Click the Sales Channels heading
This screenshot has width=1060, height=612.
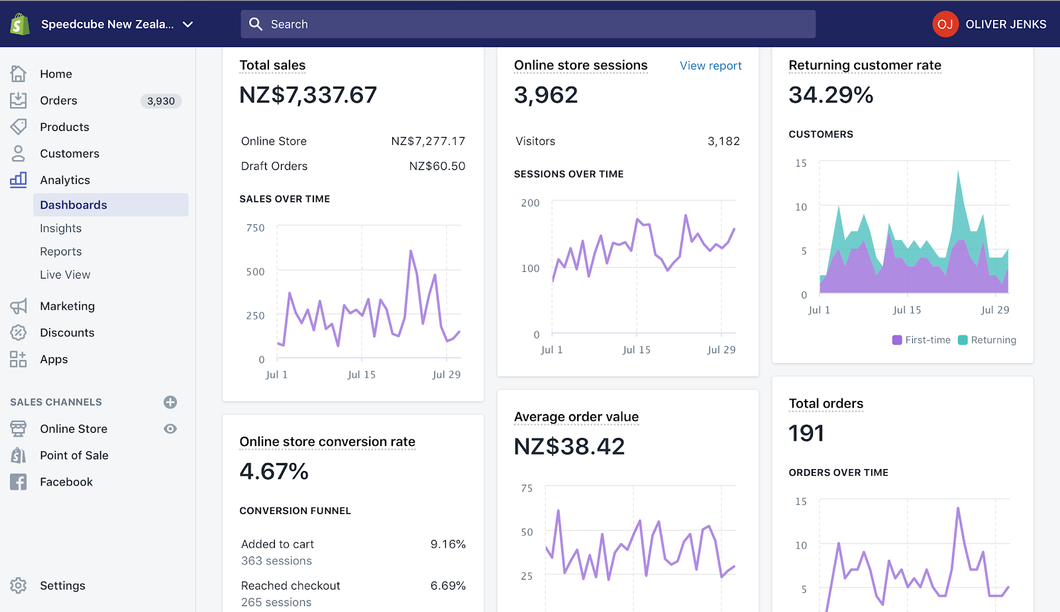click(x=56, y=402)
